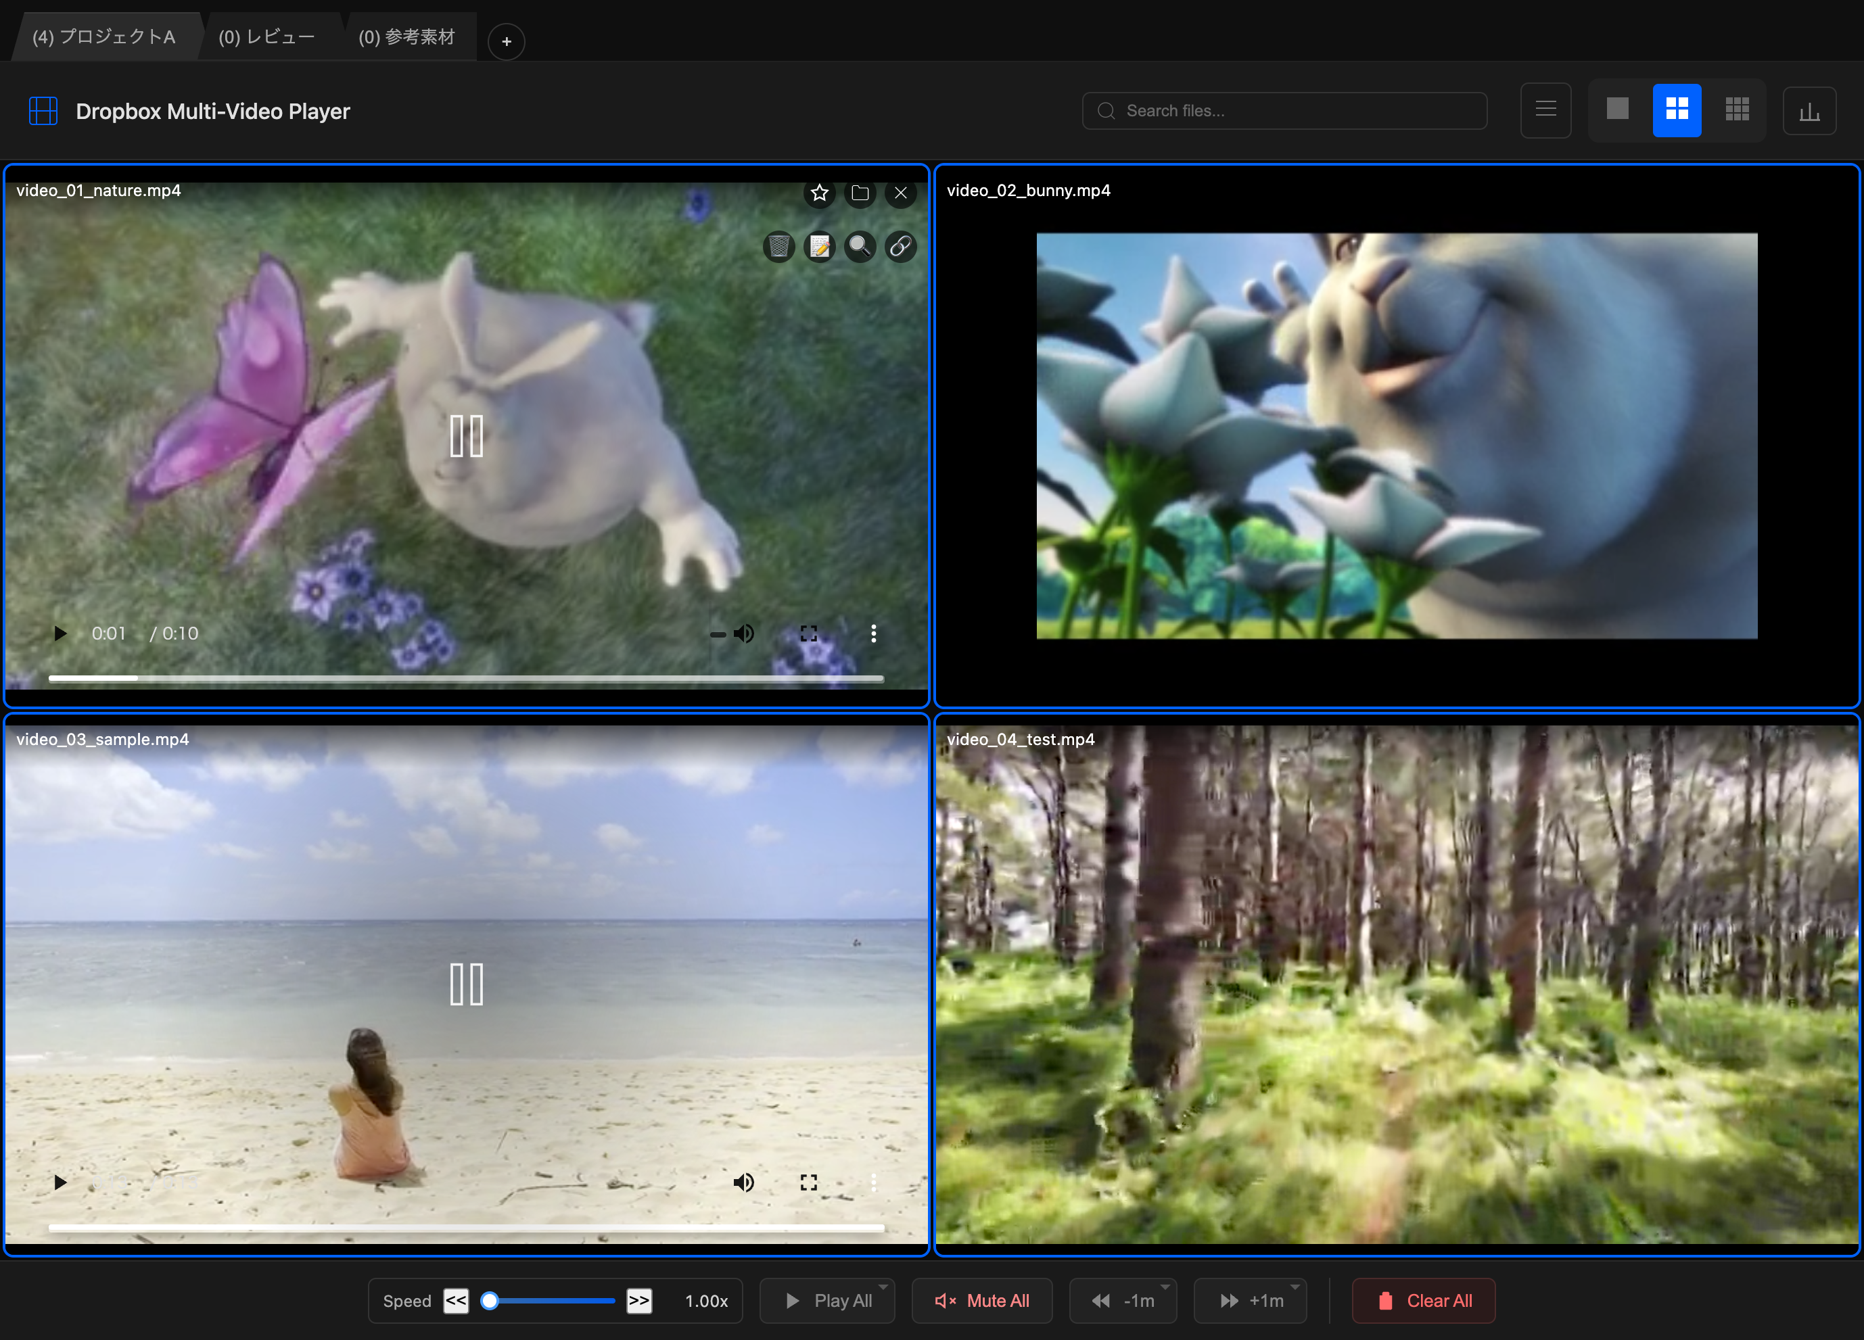Click the Search files input field
1864x1340 pixels.
point(1299,111)
